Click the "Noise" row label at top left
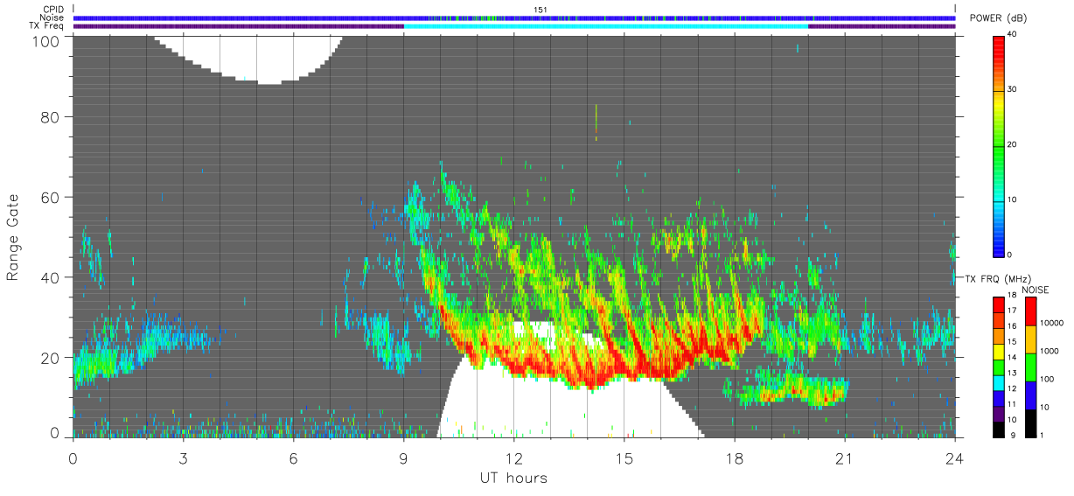Image resolution: width=1074 pixels, height=496 pixels. click(x=52, y=17)
